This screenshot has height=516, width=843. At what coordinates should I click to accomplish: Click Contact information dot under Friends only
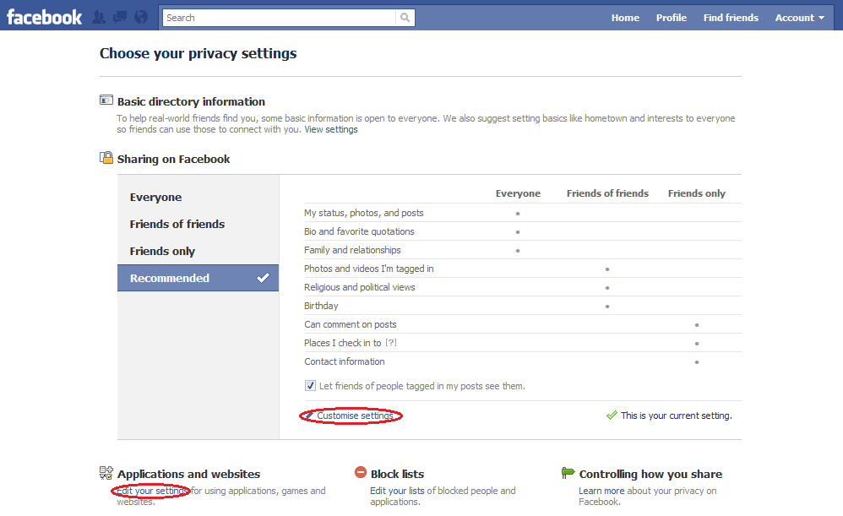[697, 362]
